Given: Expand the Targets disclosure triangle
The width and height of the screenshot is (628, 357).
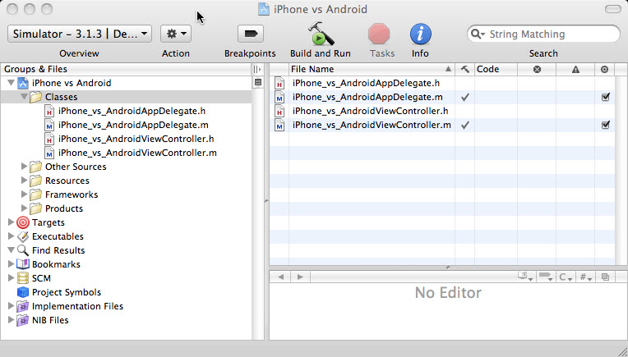Looking at the screenshot, I should [12, 222].
